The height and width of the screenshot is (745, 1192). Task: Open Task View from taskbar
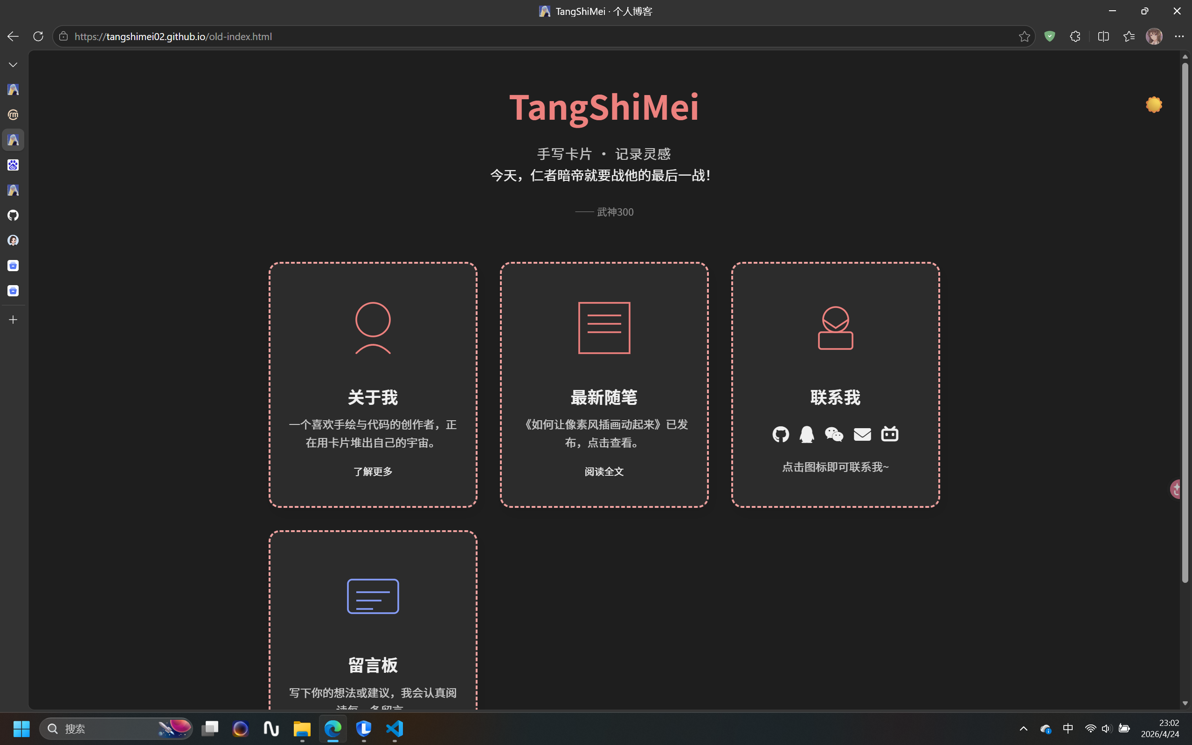click(x=209, y=728)
